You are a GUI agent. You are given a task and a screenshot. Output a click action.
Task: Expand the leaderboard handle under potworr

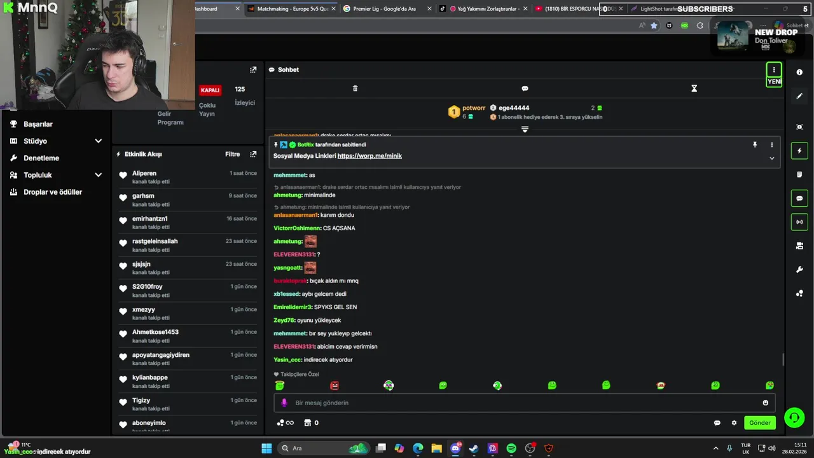[525, 129]
